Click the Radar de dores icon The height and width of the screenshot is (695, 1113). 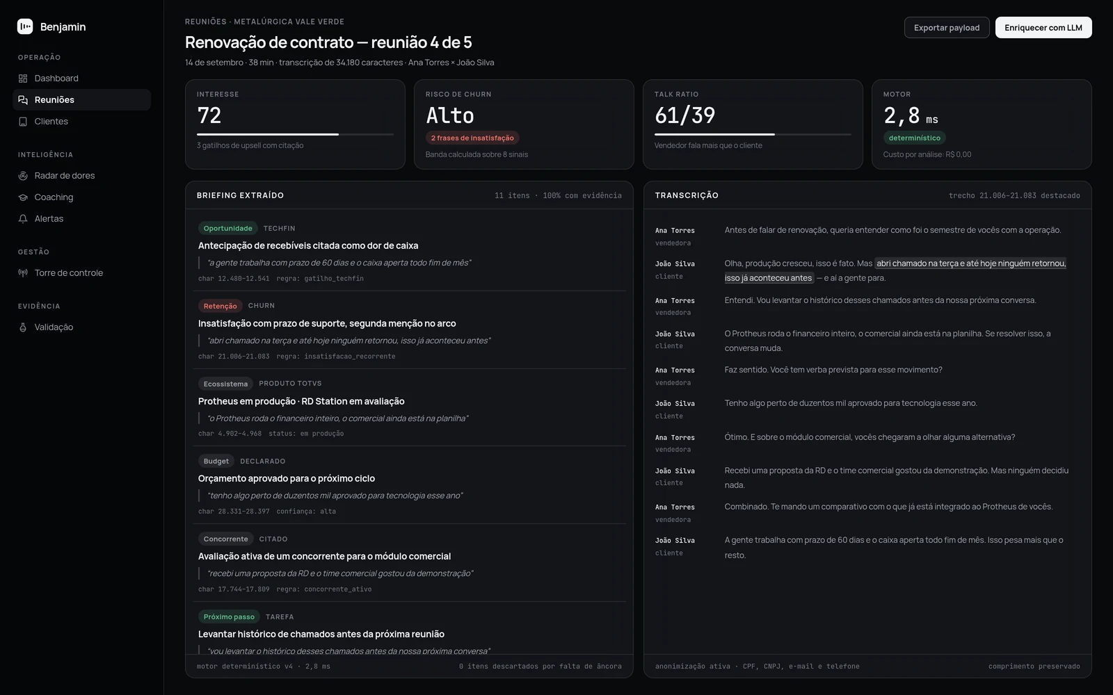(x=23, y=176)
